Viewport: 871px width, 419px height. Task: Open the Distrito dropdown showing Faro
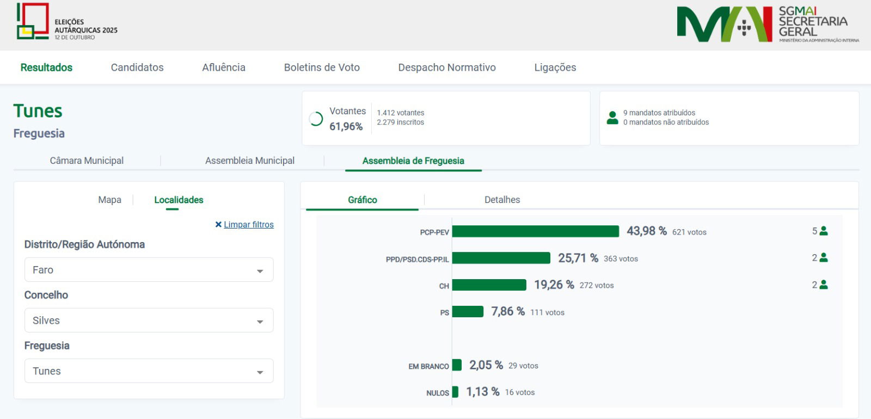click(x=149, y=270)
